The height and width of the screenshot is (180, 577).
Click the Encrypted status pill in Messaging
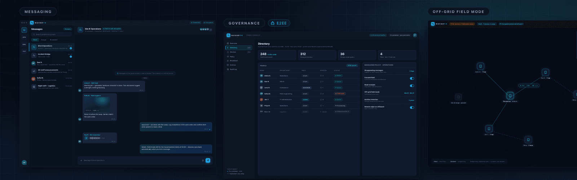tap(208, 23)
